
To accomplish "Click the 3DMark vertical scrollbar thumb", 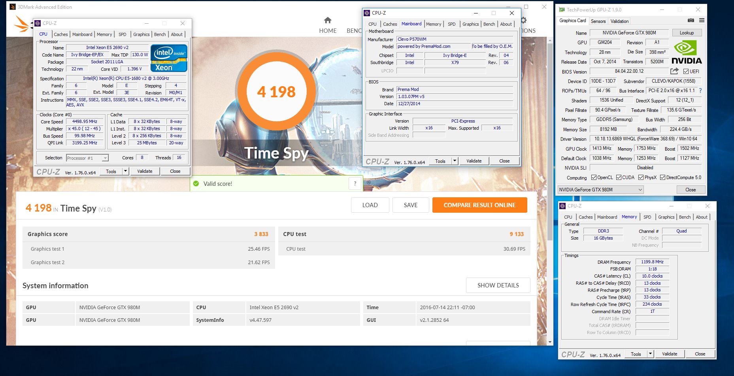I will pos(550,141).
